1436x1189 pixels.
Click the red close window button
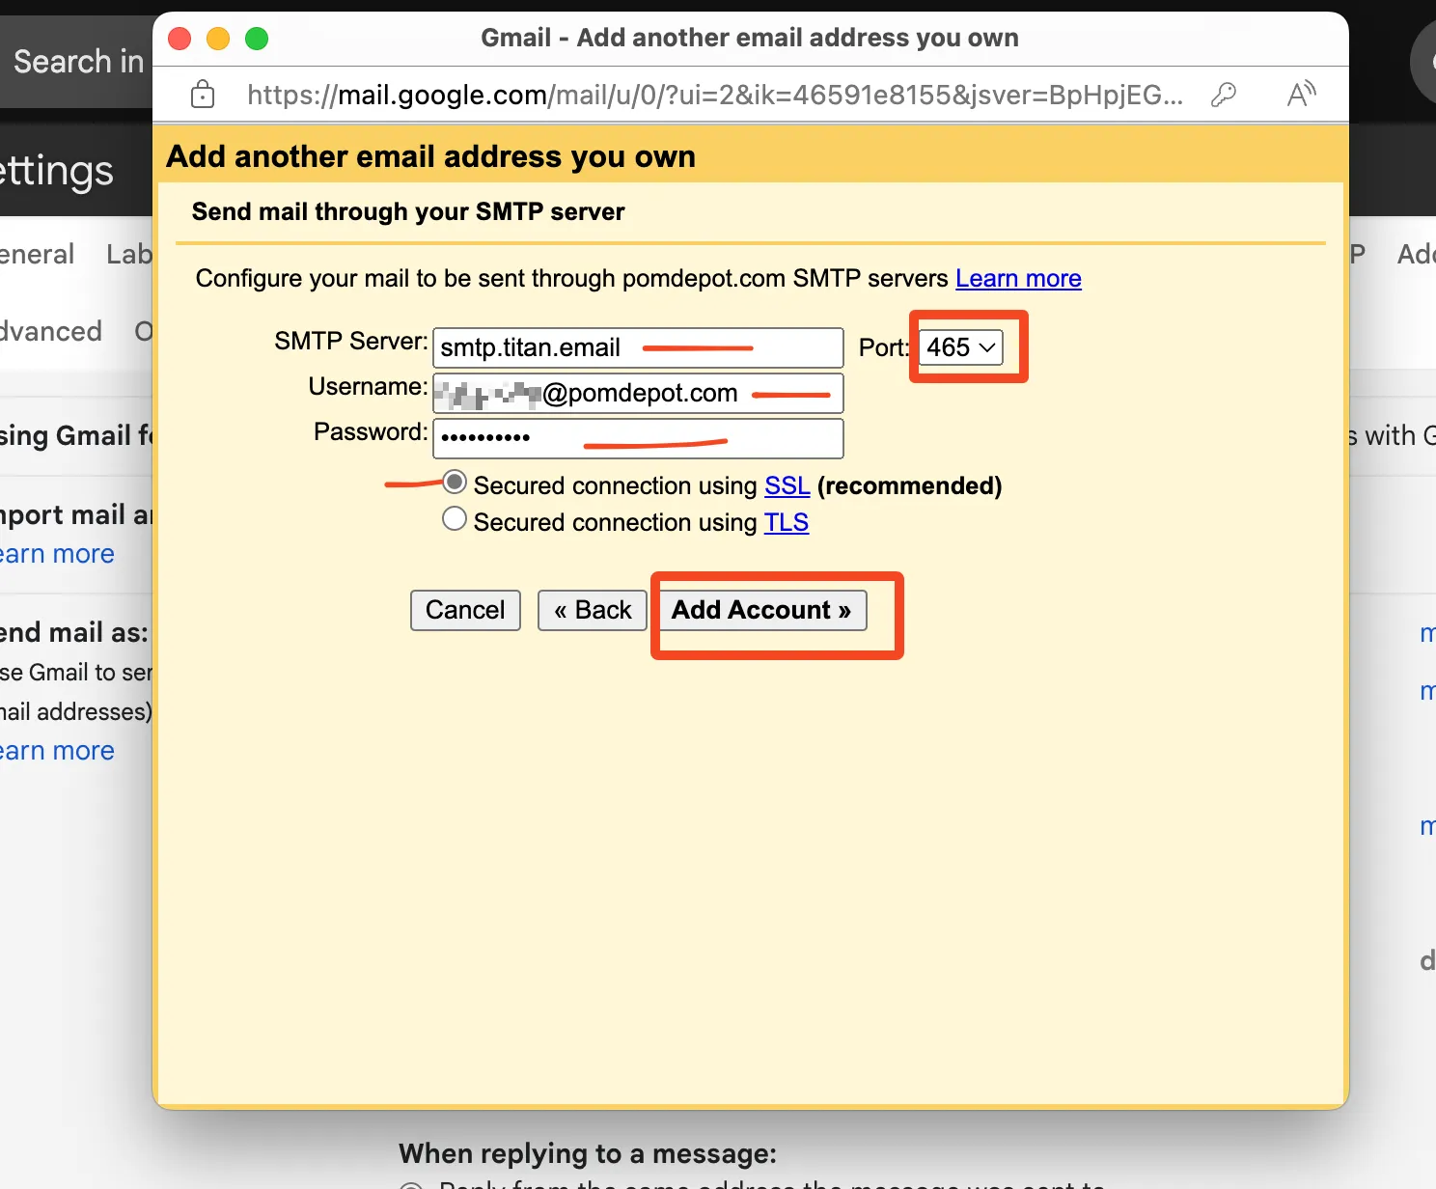point(179,39)
